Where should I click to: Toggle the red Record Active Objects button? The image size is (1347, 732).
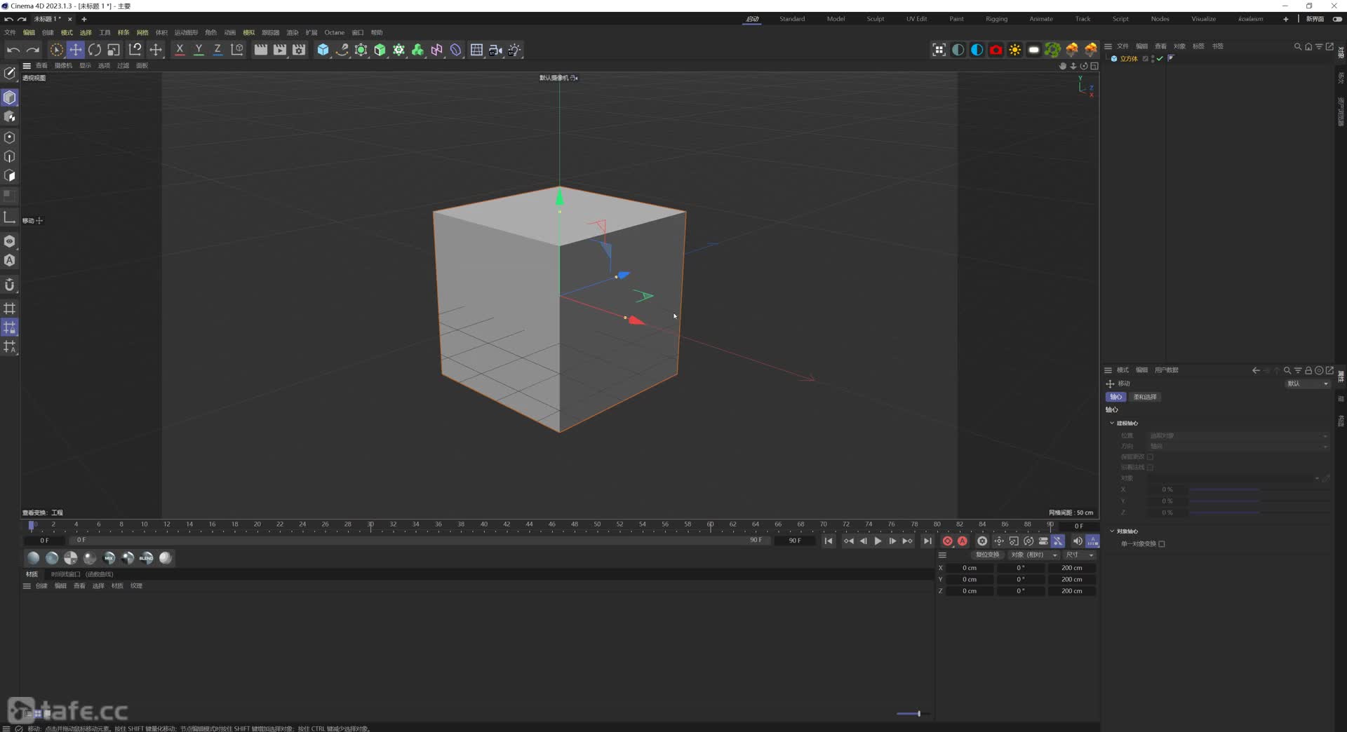tap(947, 541)
